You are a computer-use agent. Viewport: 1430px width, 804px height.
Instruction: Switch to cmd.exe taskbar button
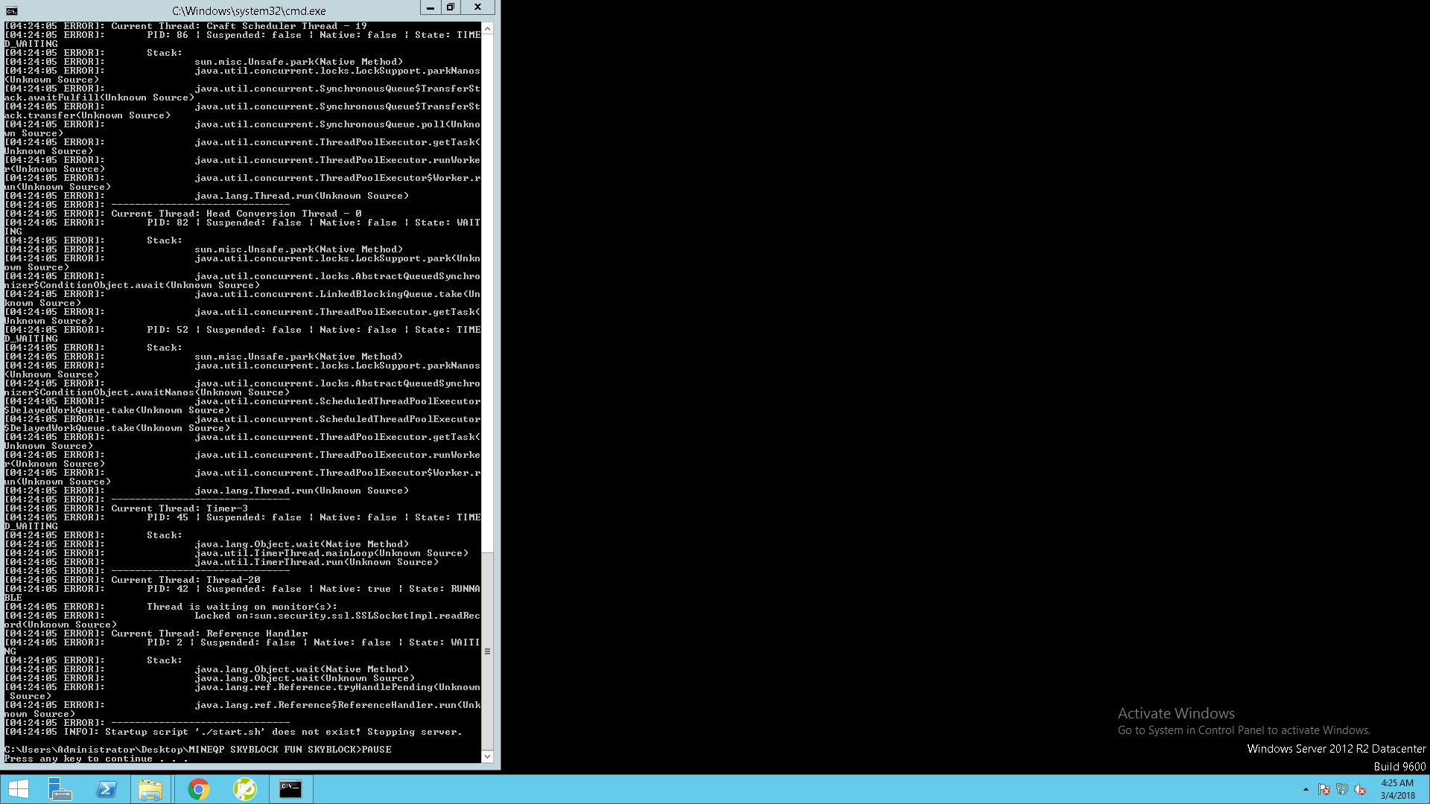290,789
